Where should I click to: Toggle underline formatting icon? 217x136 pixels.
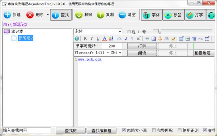click(98, 39)
